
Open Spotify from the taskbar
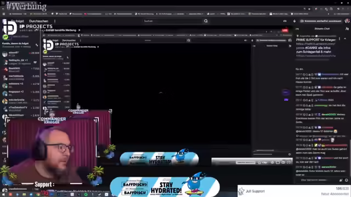click(86, 195)
